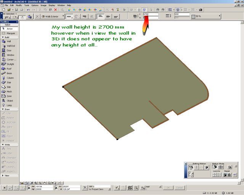Open the Tools menu
Screen dimensions: 244x195
(27, 5)
